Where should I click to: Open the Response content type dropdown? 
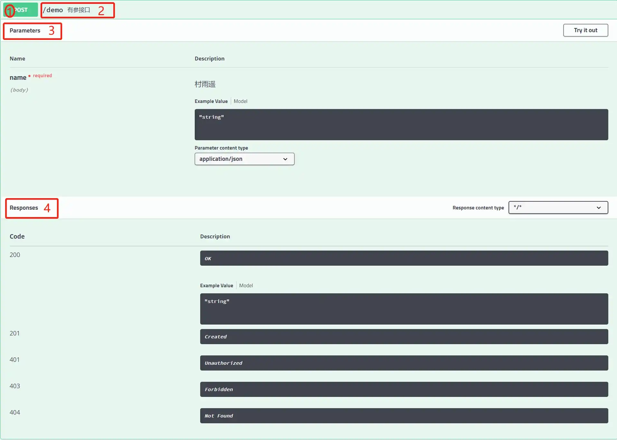558,207
